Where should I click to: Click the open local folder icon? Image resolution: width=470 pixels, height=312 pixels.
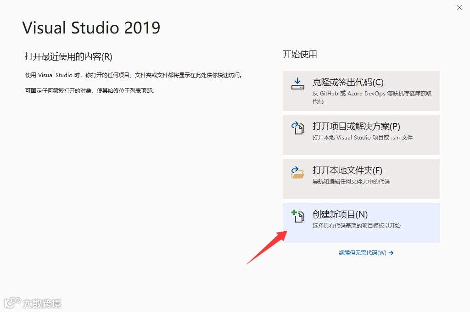(x=297, y=173)
